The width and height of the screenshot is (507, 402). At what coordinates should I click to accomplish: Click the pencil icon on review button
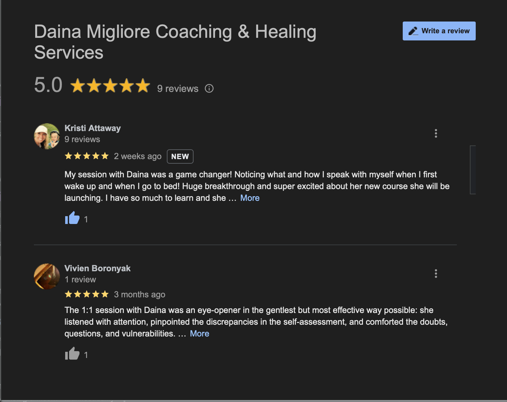413,31
